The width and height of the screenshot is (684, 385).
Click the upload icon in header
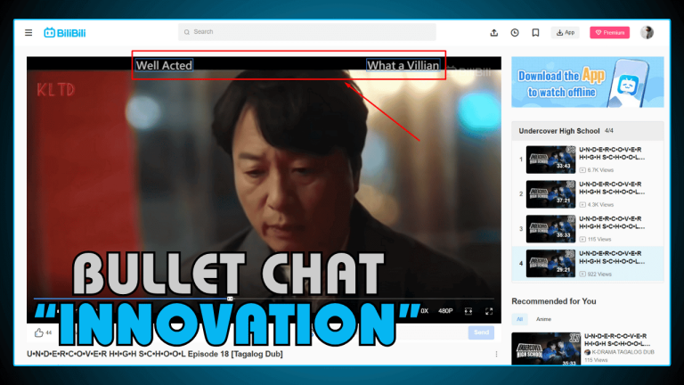(494, 33)
